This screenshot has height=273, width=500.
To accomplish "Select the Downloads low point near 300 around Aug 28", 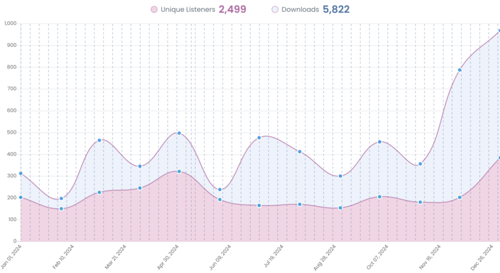I will (x=340, y=176).
